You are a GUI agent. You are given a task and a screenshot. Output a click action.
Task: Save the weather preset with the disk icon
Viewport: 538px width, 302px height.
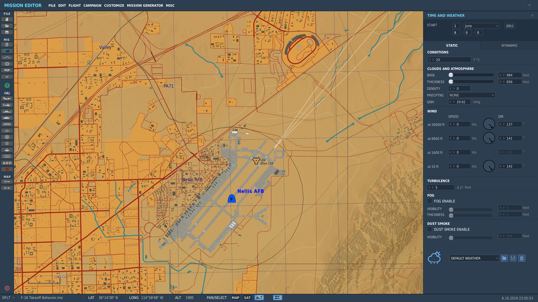coord(513,258)
